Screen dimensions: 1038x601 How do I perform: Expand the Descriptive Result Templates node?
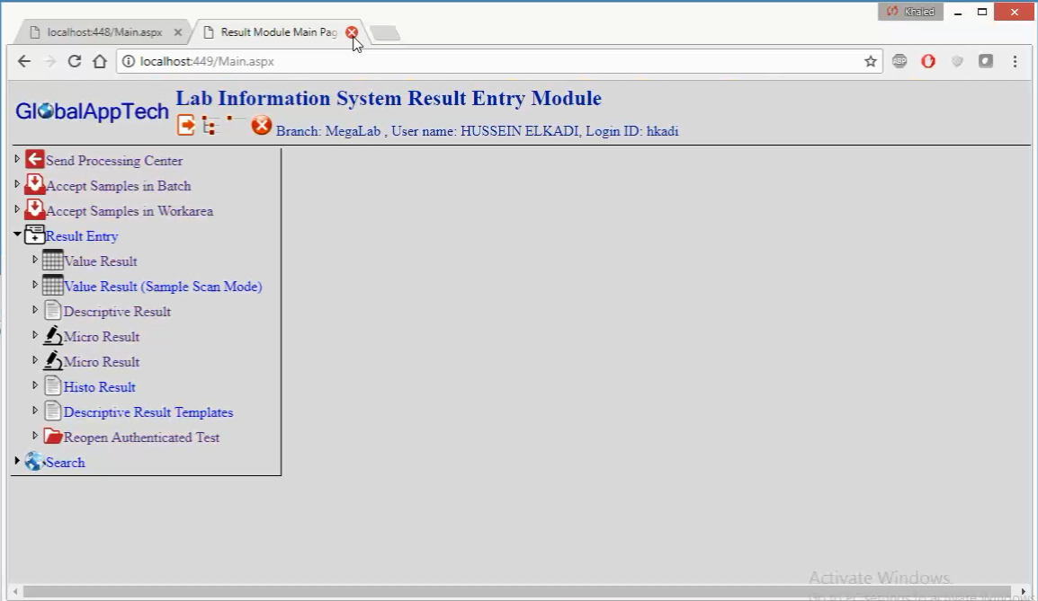(35, 411)
